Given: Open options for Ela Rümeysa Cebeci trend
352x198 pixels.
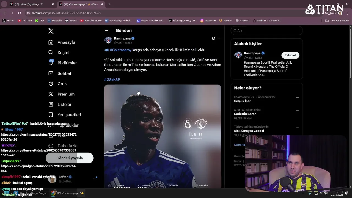Looking at the screenshot, I should [298, 127].
